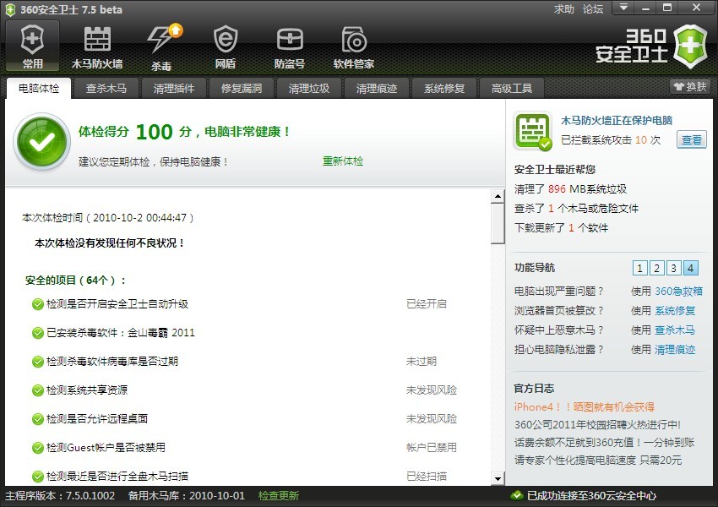
Task: Click the 清理痕迹 link in 功能导航
Action: (675, 350)
